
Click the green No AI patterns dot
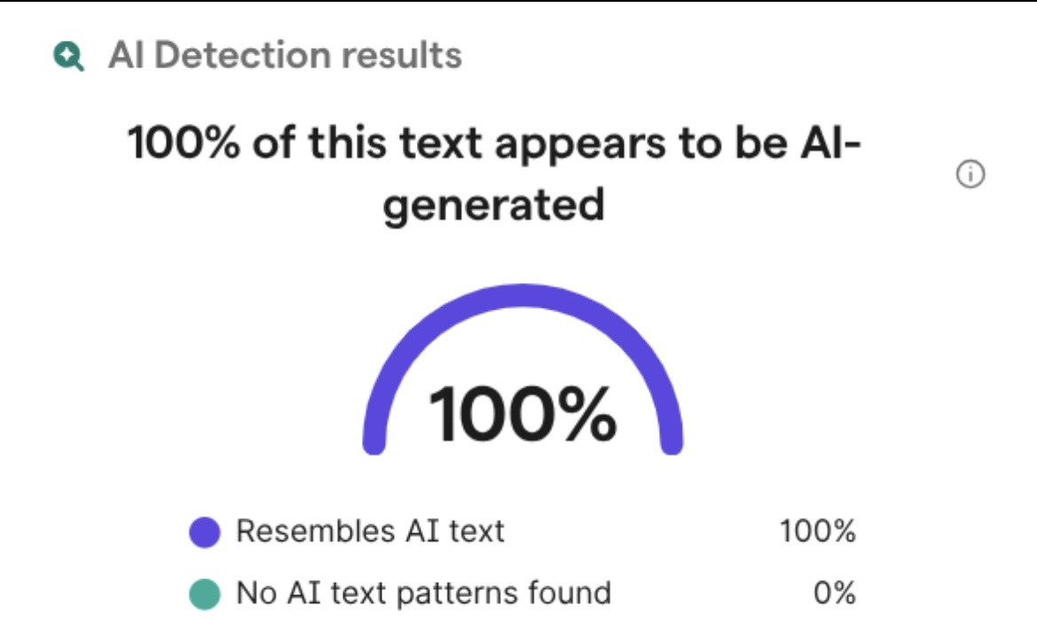(x=205, y=592)
